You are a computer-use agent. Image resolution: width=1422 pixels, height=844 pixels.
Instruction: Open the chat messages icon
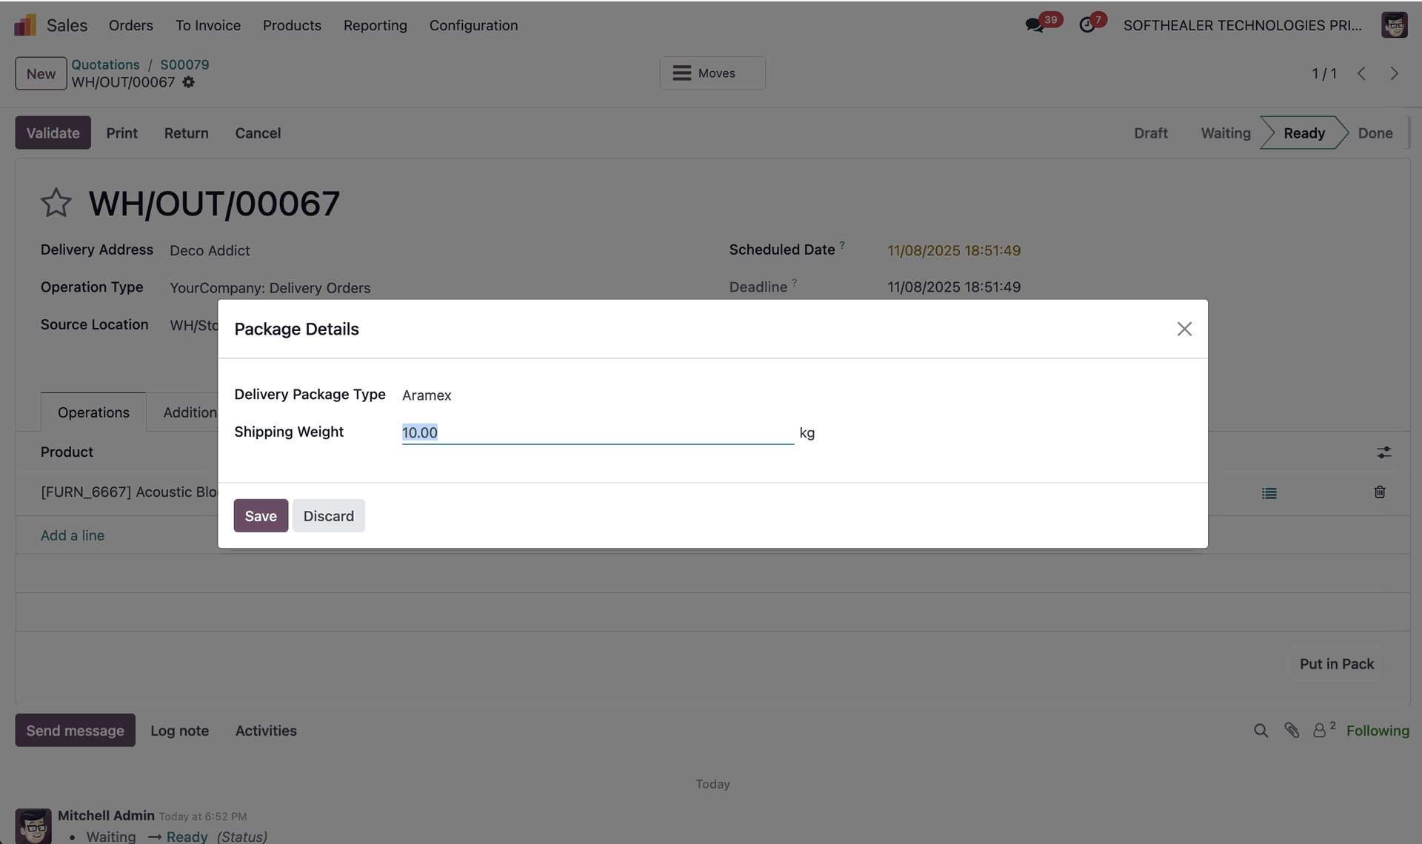pos(1034,25)
